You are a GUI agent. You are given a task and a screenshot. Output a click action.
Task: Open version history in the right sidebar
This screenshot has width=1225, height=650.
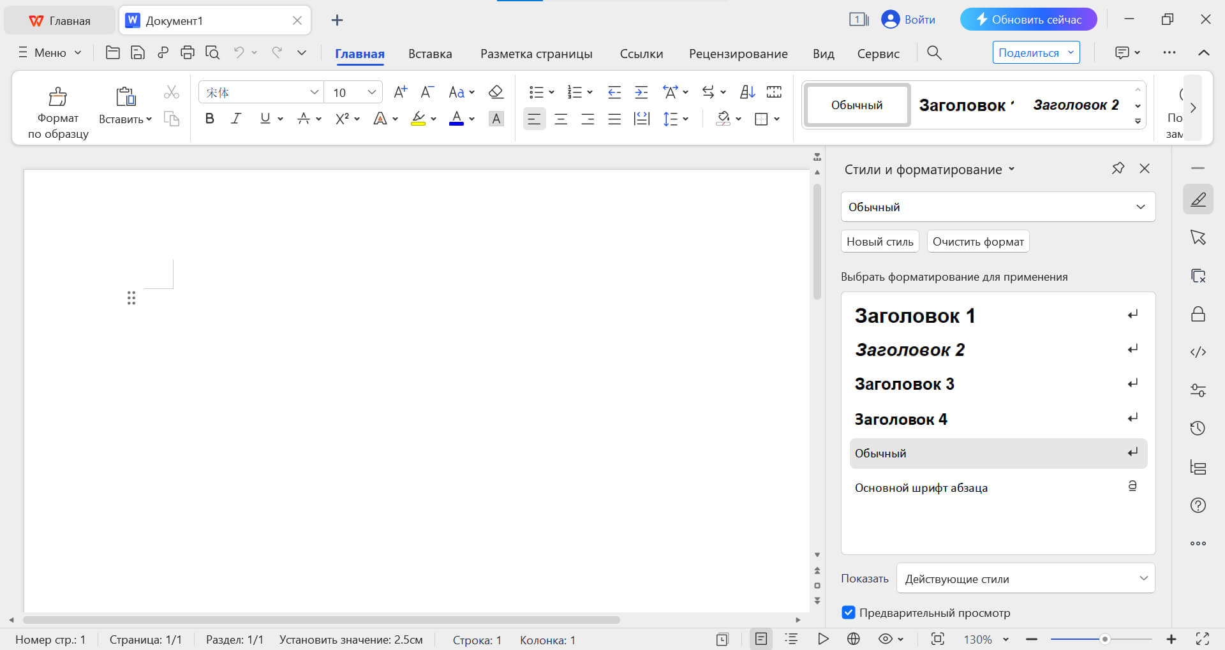(x=1198, y=428)
